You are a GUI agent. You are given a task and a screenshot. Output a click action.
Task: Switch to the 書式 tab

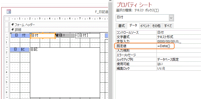coord(121,26)
